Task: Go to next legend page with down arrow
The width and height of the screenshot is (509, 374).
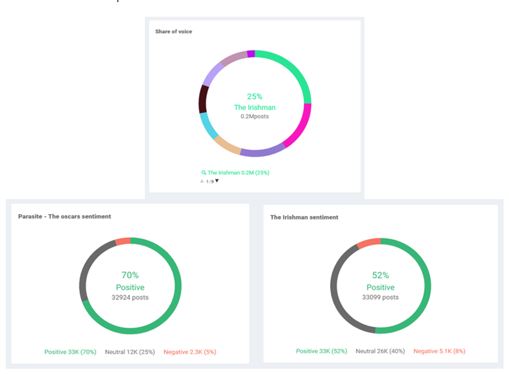Action: click(x=217, y=181)
